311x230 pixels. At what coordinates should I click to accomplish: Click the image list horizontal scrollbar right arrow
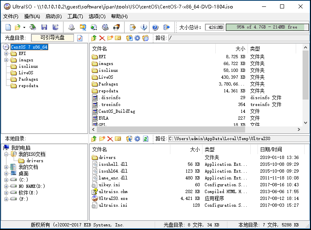[299, 130]
